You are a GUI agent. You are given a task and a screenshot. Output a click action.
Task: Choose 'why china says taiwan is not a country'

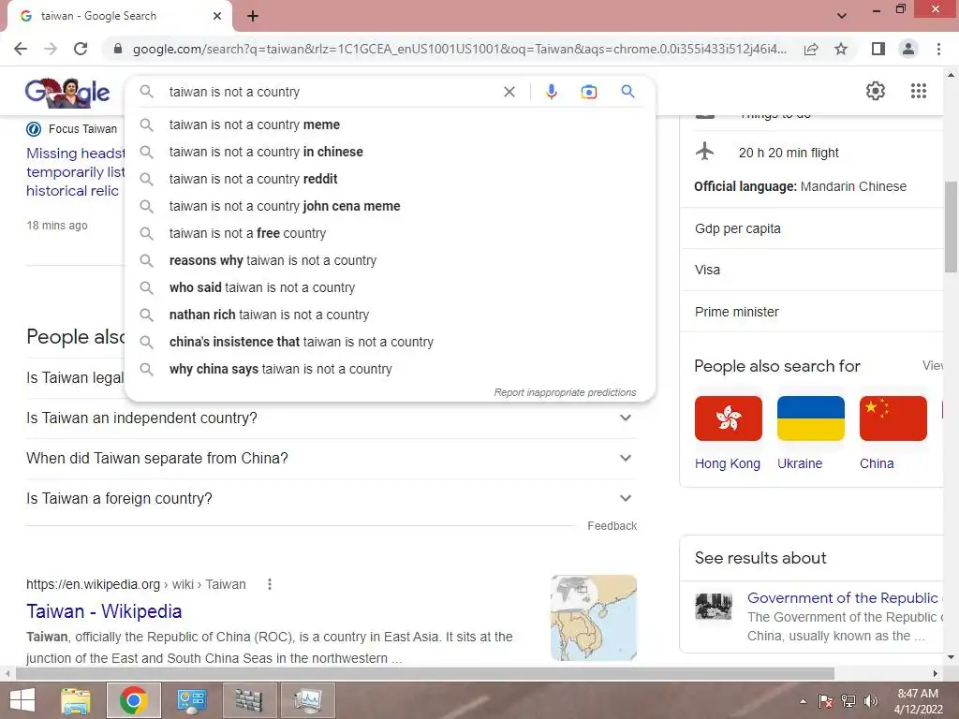pos(391,369)
